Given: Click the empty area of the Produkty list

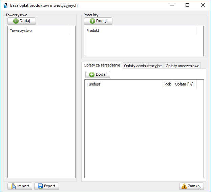Looking at the screenshot, I should click(144, 45).
